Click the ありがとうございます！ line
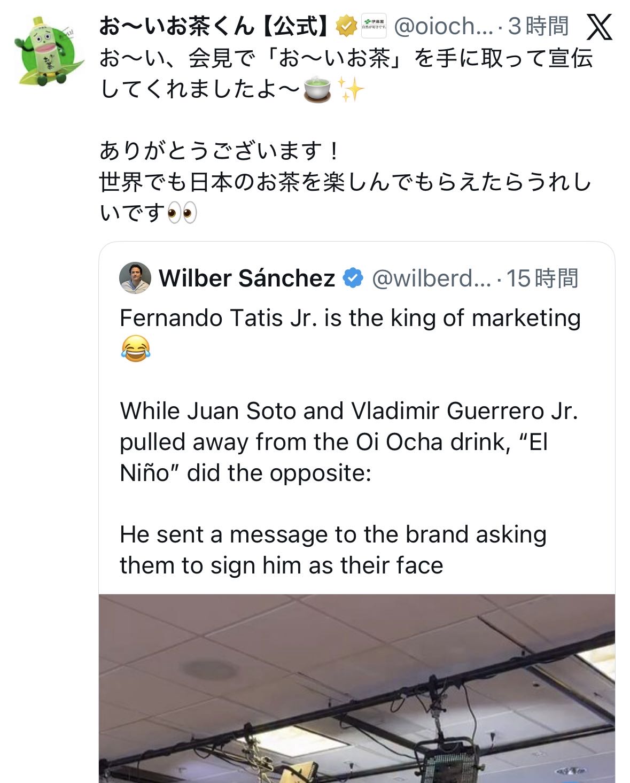This screenshot has height=783, width=630. pos(220,151)
